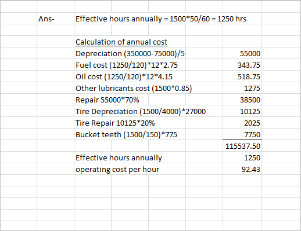Click the 'Repair 55000*70%' cell
This screenshot has height=231, width=301.
click(107, 100)
